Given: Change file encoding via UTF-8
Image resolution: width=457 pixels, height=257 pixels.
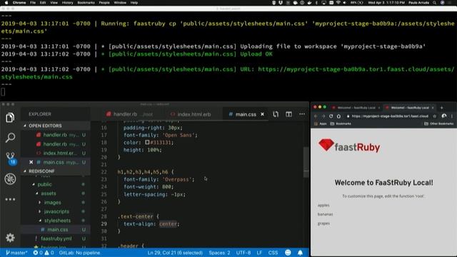Looking at the screenshot, I should 243,253.
